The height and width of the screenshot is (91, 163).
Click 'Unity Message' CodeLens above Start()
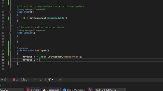pos(26,10)
